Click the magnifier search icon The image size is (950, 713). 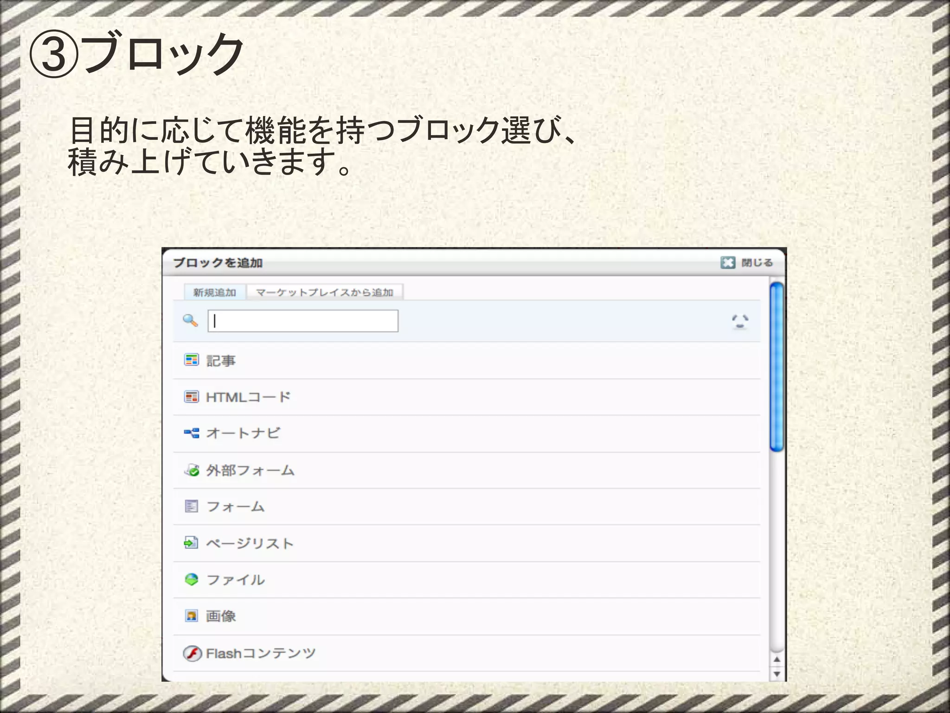pyautogui.click(x=190, y=320)
